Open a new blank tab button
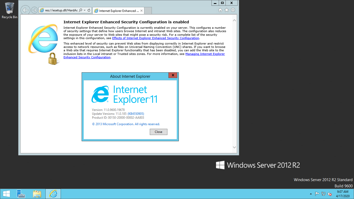 tap(148, 11)
